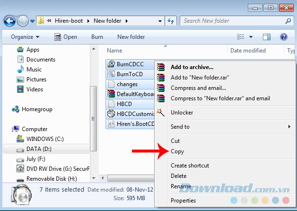Change view using the view icon
The height and width of the screenshot is (211, 297).
point(241,37)
